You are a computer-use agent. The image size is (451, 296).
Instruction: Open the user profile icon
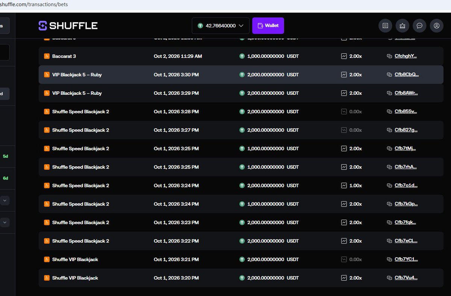click(x=436, y=26)
